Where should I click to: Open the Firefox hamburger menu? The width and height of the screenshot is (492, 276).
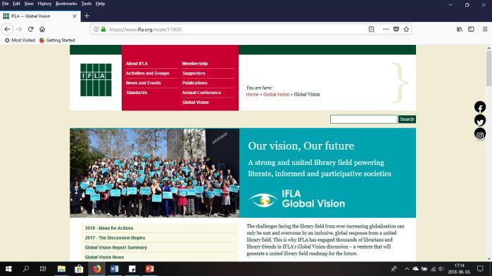pyautogui.click(x=485, y=29)
